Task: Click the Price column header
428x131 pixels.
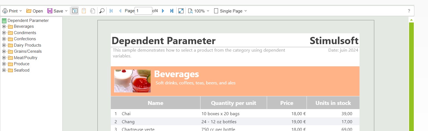Action: coord(287,103)
